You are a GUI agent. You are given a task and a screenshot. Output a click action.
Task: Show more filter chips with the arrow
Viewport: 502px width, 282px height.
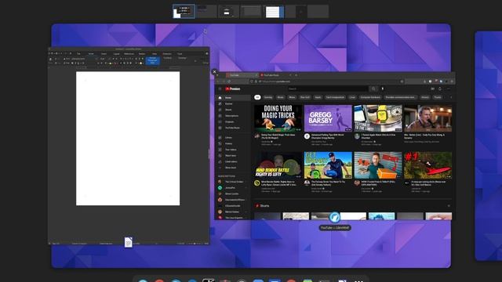451,97
